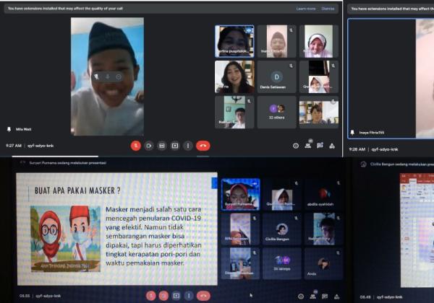Open people icon in bottom meeting toolbar
This screenshot has height=303, width=434.
pyautogui.click(x=312, y=296)
